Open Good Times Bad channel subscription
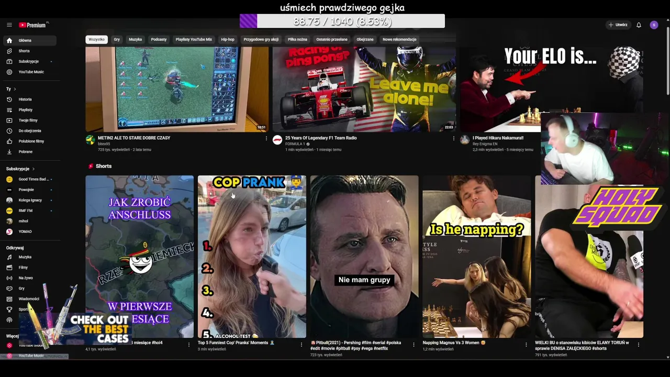This screenshot has width=670, height=377. point(29,179)
